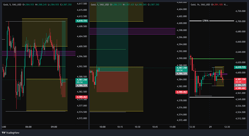Select the Gold 1h XAU_USD chart title

(x=200, y=5)
